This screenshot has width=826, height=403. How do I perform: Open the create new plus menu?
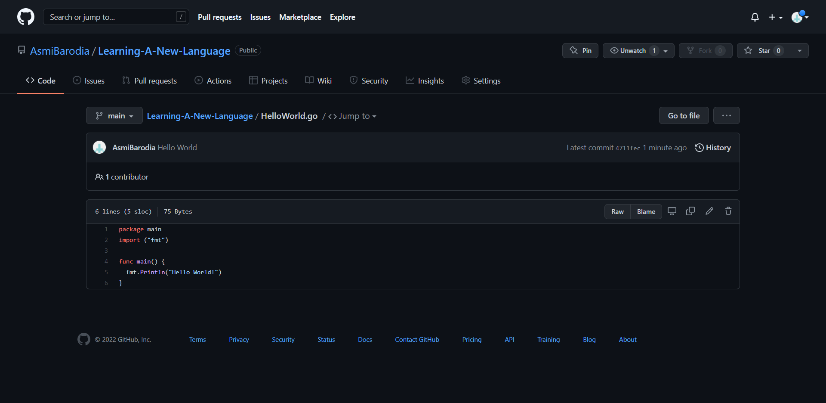776,17
